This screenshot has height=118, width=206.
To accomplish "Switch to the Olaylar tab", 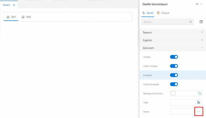I will [x=163, y=13].
